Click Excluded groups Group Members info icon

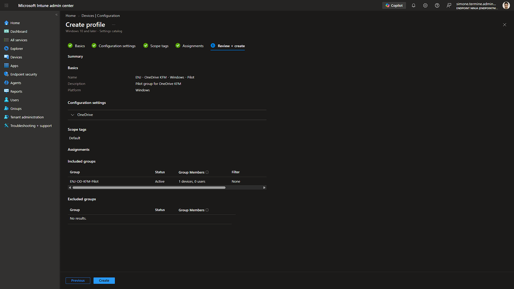point(207,210)
